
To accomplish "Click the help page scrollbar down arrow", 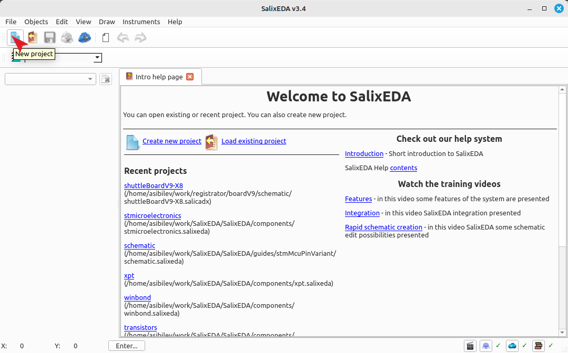I will [562, 333].
